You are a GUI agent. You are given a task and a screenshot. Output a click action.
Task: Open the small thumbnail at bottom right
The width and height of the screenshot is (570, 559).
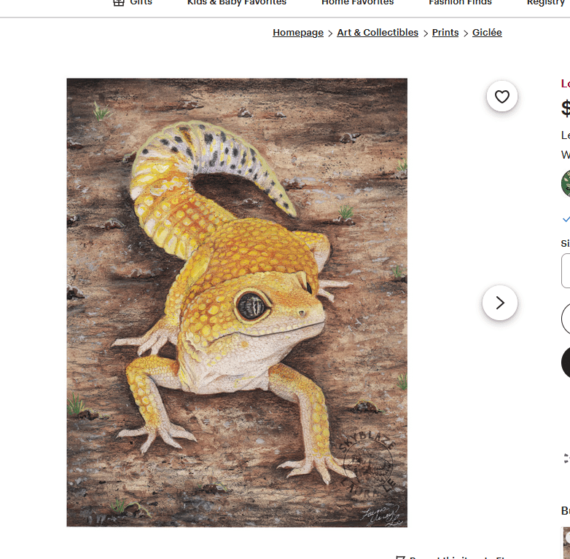click(566, 542)
